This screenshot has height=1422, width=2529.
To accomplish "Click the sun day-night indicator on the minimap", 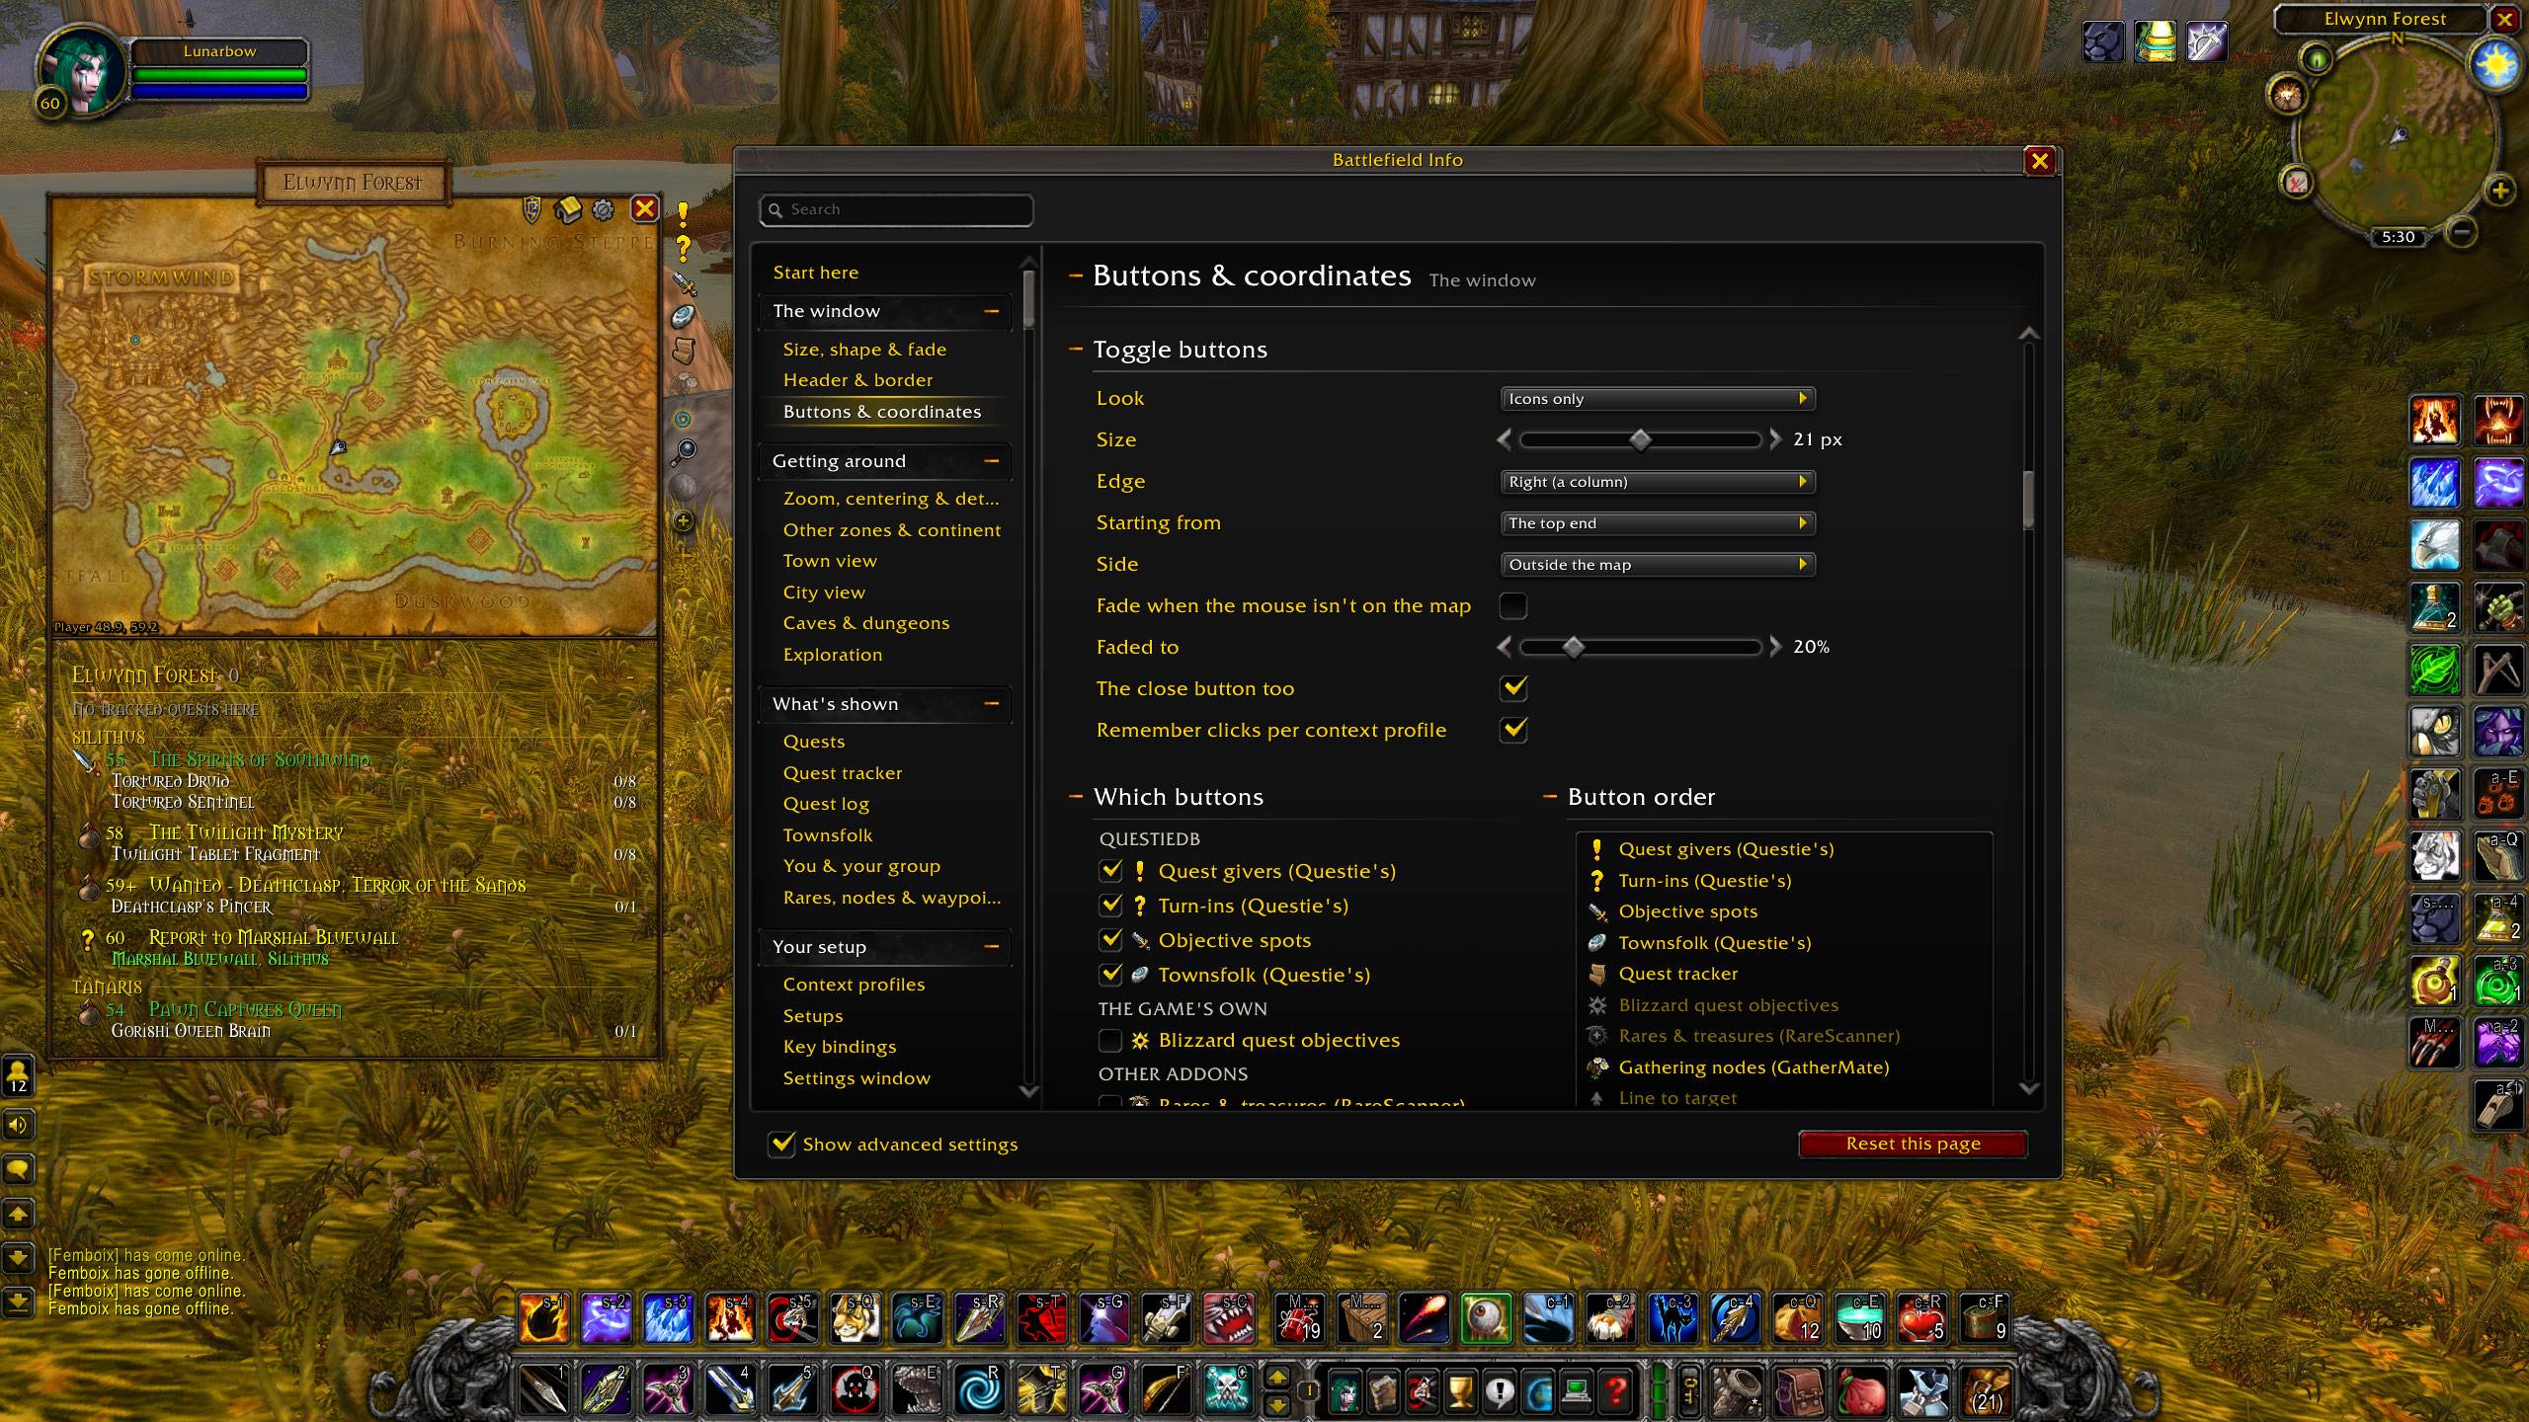I will [x=2496, y=66].
